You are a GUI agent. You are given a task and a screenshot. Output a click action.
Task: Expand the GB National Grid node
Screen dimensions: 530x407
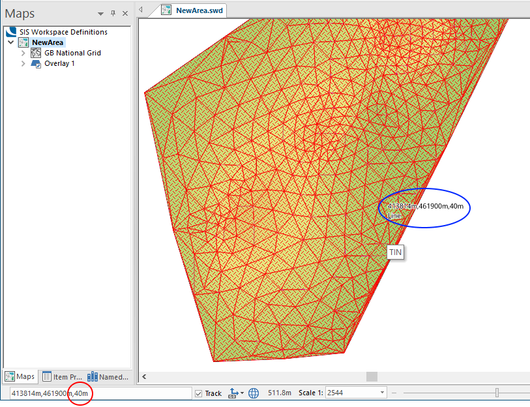click(23, 53)
